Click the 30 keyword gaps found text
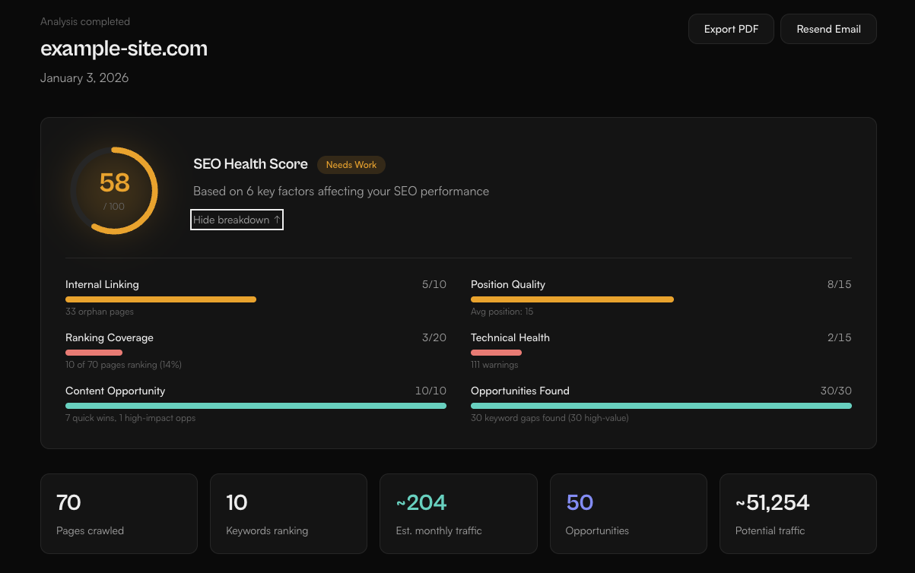915x573 pixels. (549, 418)
